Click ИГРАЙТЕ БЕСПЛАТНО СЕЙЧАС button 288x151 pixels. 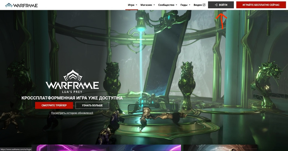(x=261, y=5)
